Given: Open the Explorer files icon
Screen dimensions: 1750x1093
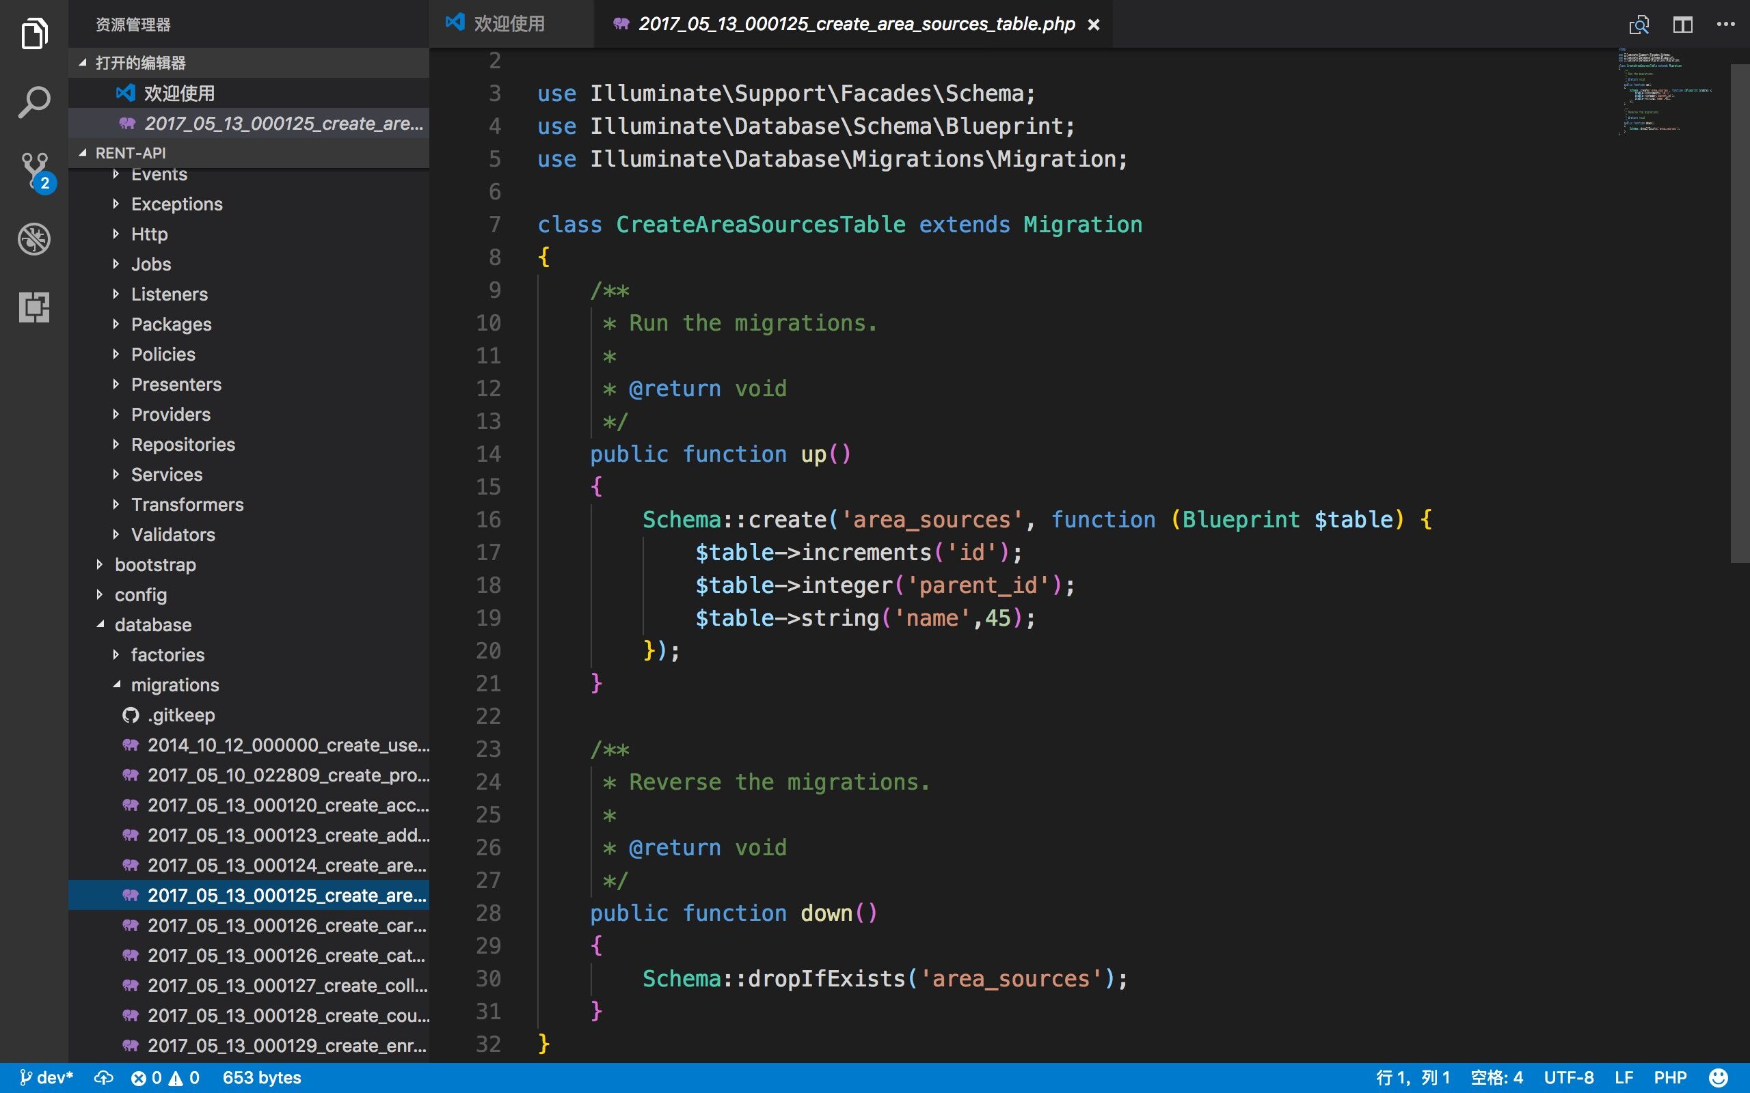Looking at the screenshot, I should coord(34,33).
